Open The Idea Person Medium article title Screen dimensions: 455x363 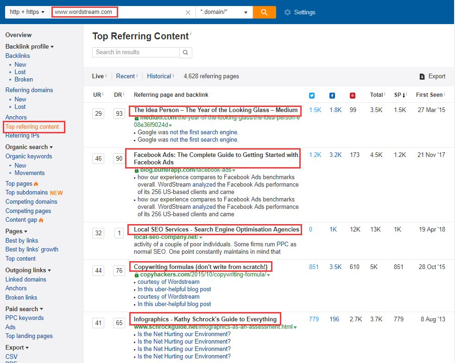[215, 110]
